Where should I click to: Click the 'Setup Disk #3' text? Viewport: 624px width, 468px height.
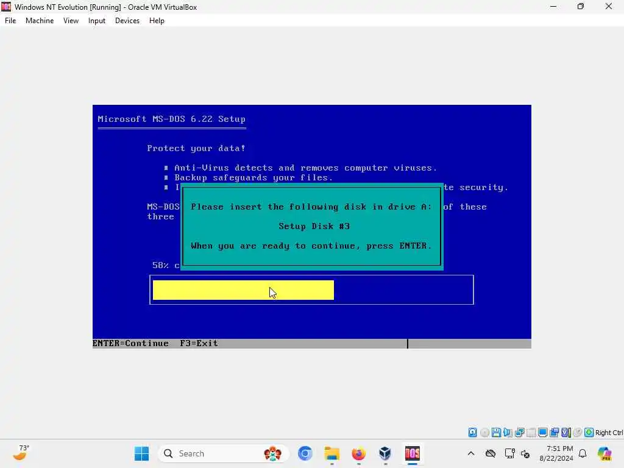(314, 226)
